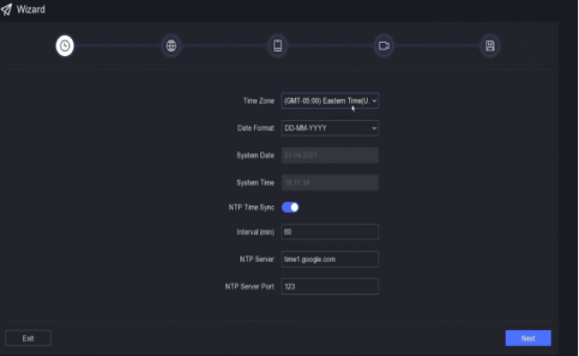Click the Wizard paper plane icon
This screenshot has height=356, width=579.
6,9
